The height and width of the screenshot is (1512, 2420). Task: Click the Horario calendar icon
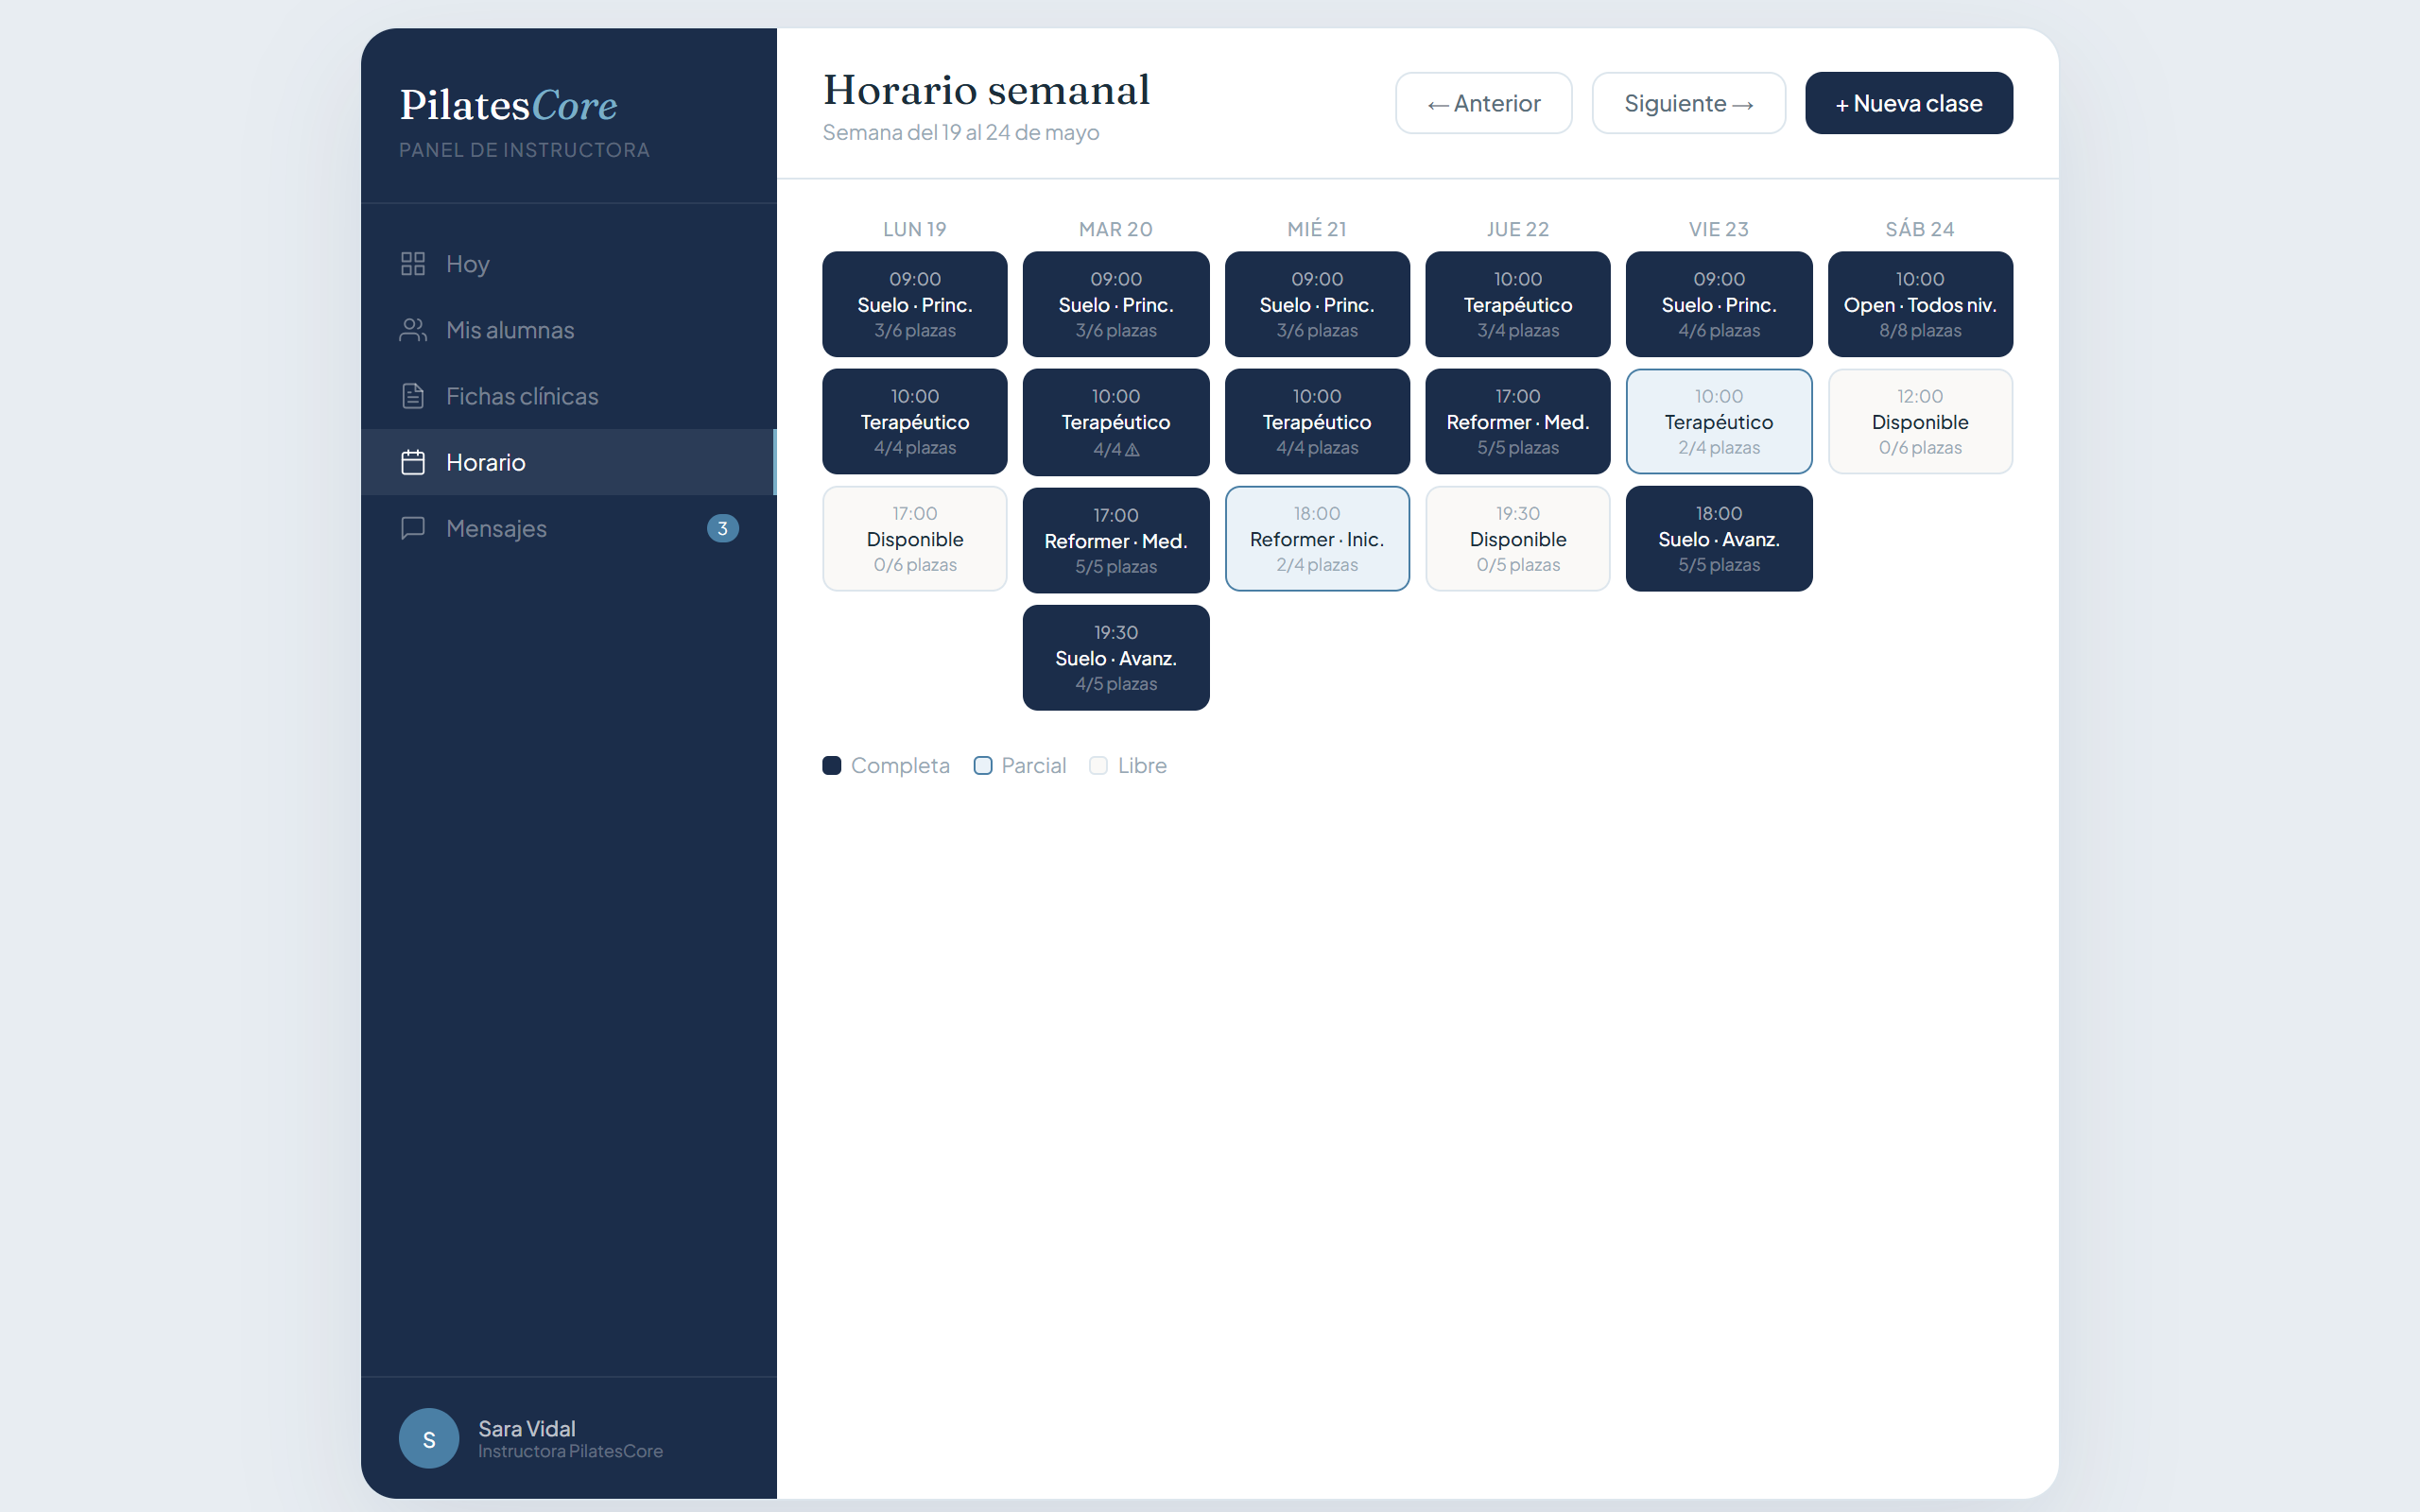click(413, 462)
